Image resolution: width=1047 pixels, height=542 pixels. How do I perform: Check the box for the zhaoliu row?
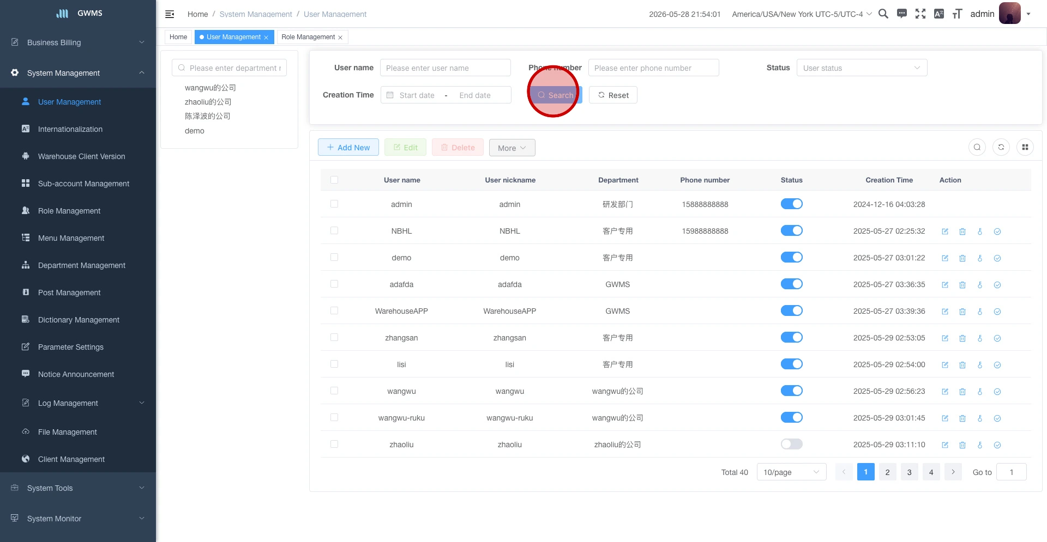pos(334,444)
